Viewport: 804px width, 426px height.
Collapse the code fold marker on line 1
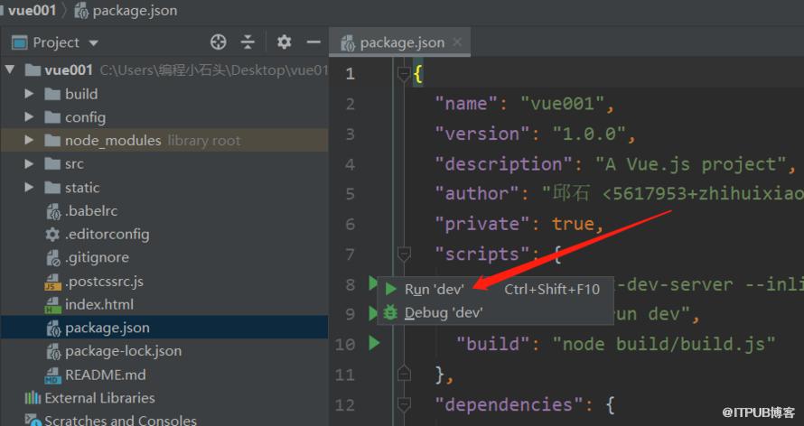[404, 74]
